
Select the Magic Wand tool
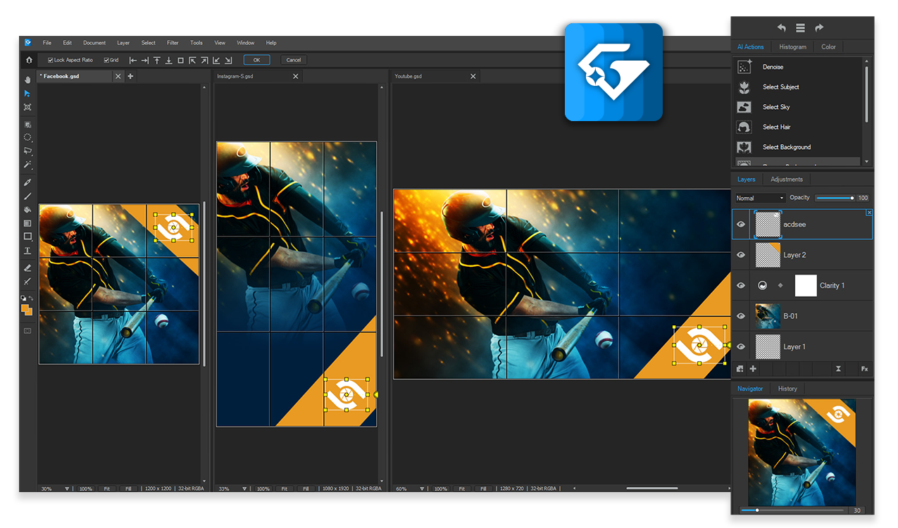pyautogui.click(x=27, y=165)
